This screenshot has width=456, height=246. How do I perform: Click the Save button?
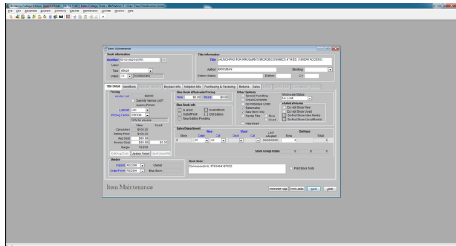[x=313, y=189]
